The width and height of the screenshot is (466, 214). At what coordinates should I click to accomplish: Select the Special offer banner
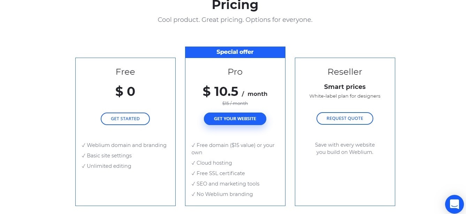pos(235,52)
